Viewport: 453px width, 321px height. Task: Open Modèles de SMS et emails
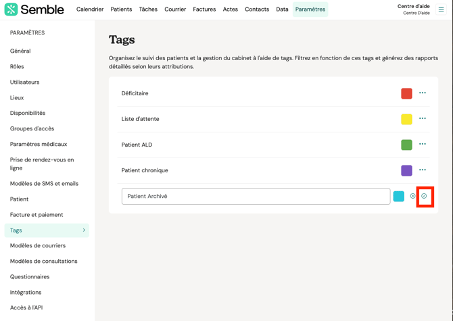44,184
